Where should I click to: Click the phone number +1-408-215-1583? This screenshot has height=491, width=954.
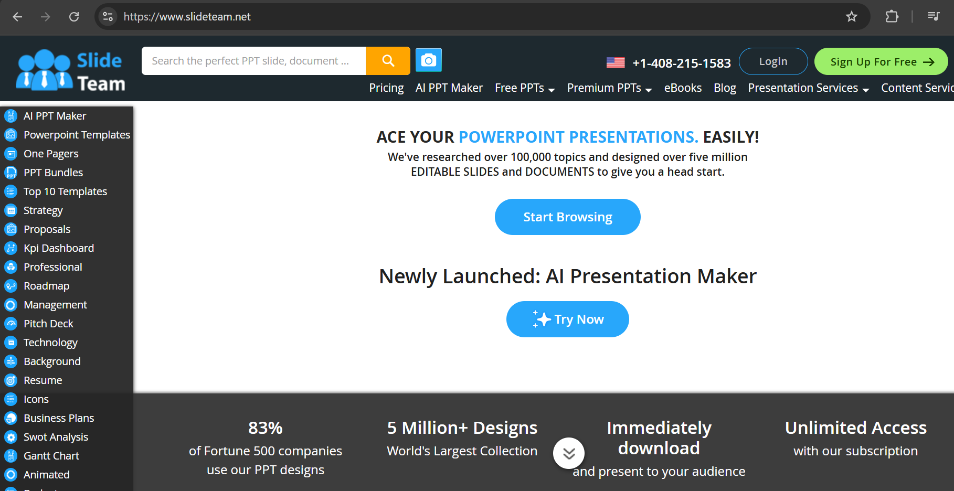682,63
